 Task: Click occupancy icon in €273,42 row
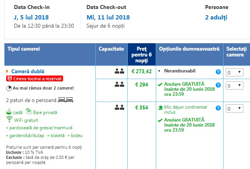pyautogui.click(x=119, y=71)
